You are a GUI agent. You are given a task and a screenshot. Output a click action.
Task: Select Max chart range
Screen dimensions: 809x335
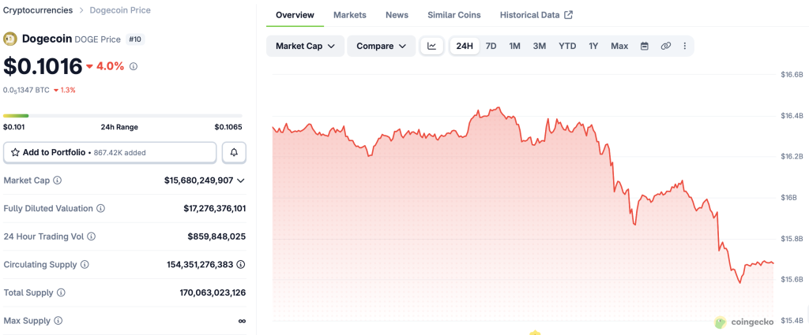click(x=619, y=46)
